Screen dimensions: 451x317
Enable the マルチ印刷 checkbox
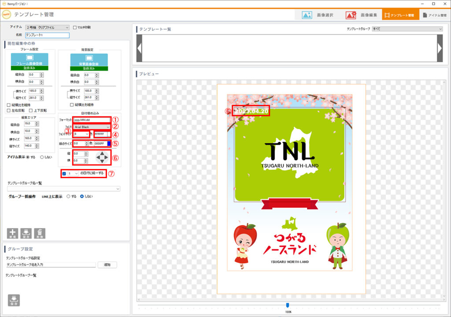coord(75,27)
